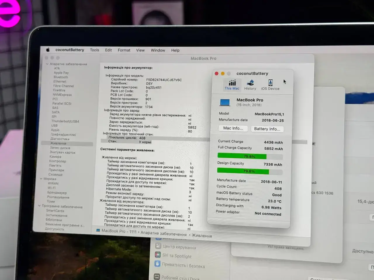The height and width of the screenshot is (280, 374).
Task: Collapse the Програмне забезпечення section
Action: [x=39, y=206]
